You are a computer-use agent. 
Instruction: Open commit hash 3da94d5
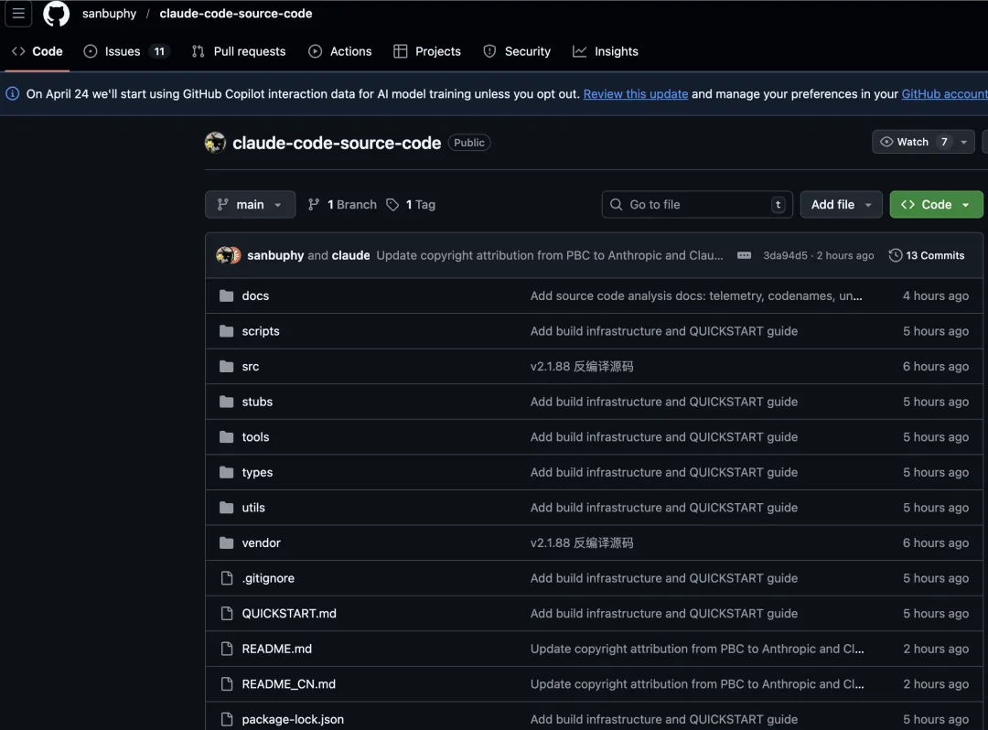(785, 256)
